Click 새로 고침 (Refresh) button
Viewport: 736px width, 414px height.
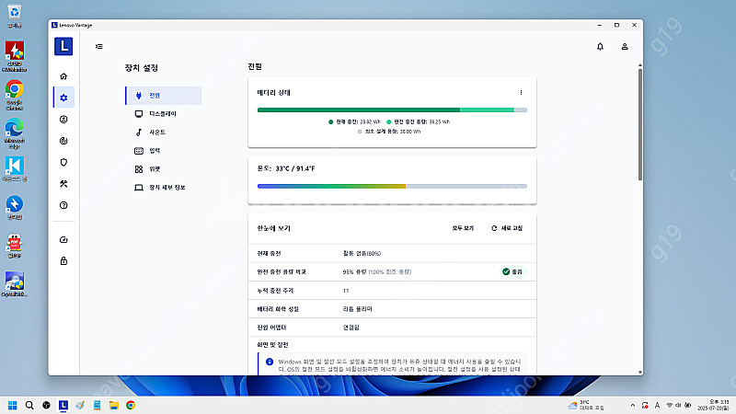coord(507,228)
